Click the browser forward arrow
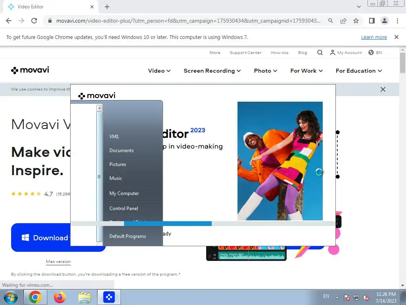Screen dimensions: 406x305 pos(21,21)
